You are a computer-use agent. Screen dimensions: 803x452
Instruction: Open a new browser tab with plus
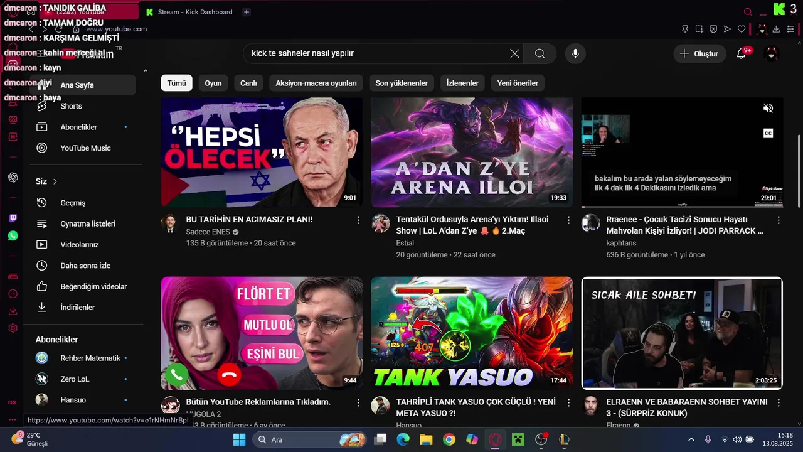point(247,12)
